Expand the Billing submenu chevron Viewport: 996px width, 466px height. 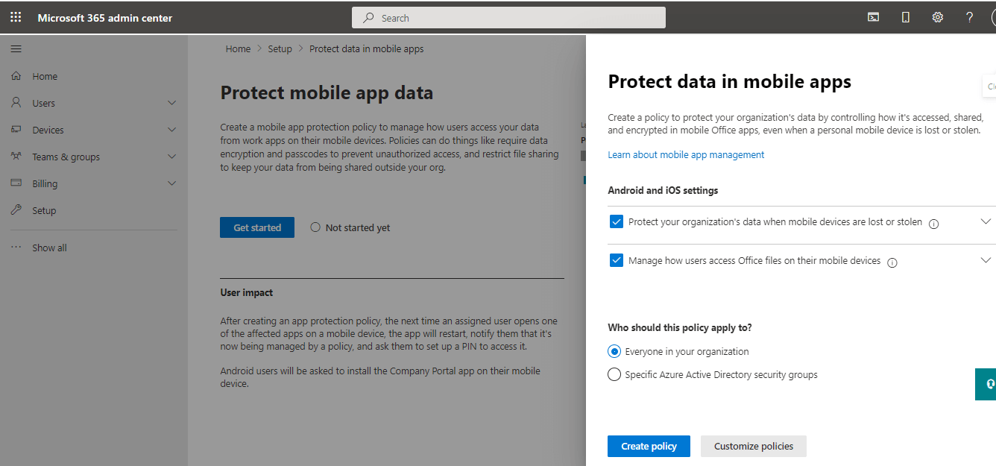(172, 183)
